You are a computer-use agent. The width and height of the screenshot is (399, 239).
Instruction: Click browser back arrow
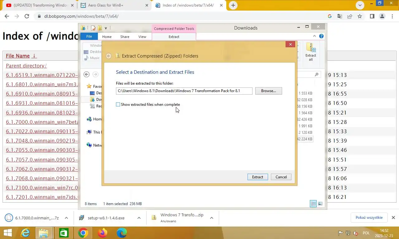(x=7, y=16)
